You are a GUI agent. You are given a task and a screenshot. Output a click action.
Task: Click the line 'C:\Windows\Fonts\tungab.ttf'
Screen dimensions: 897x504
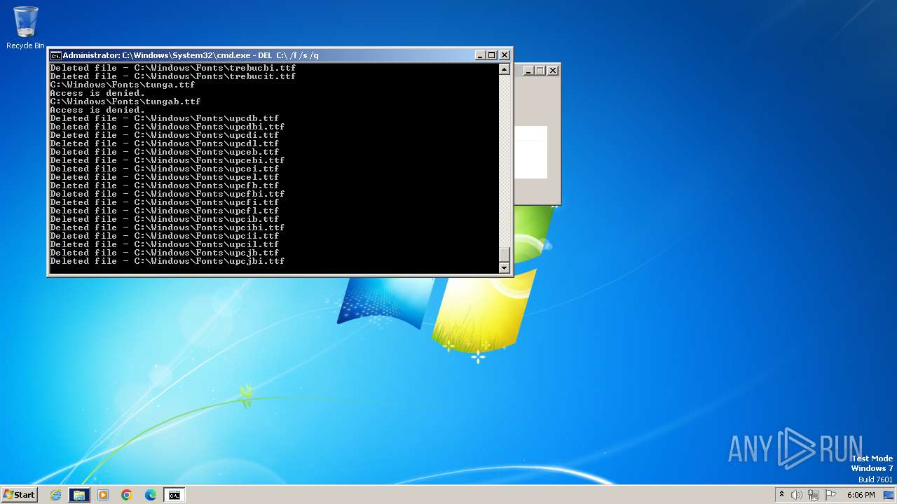(125, 101)
